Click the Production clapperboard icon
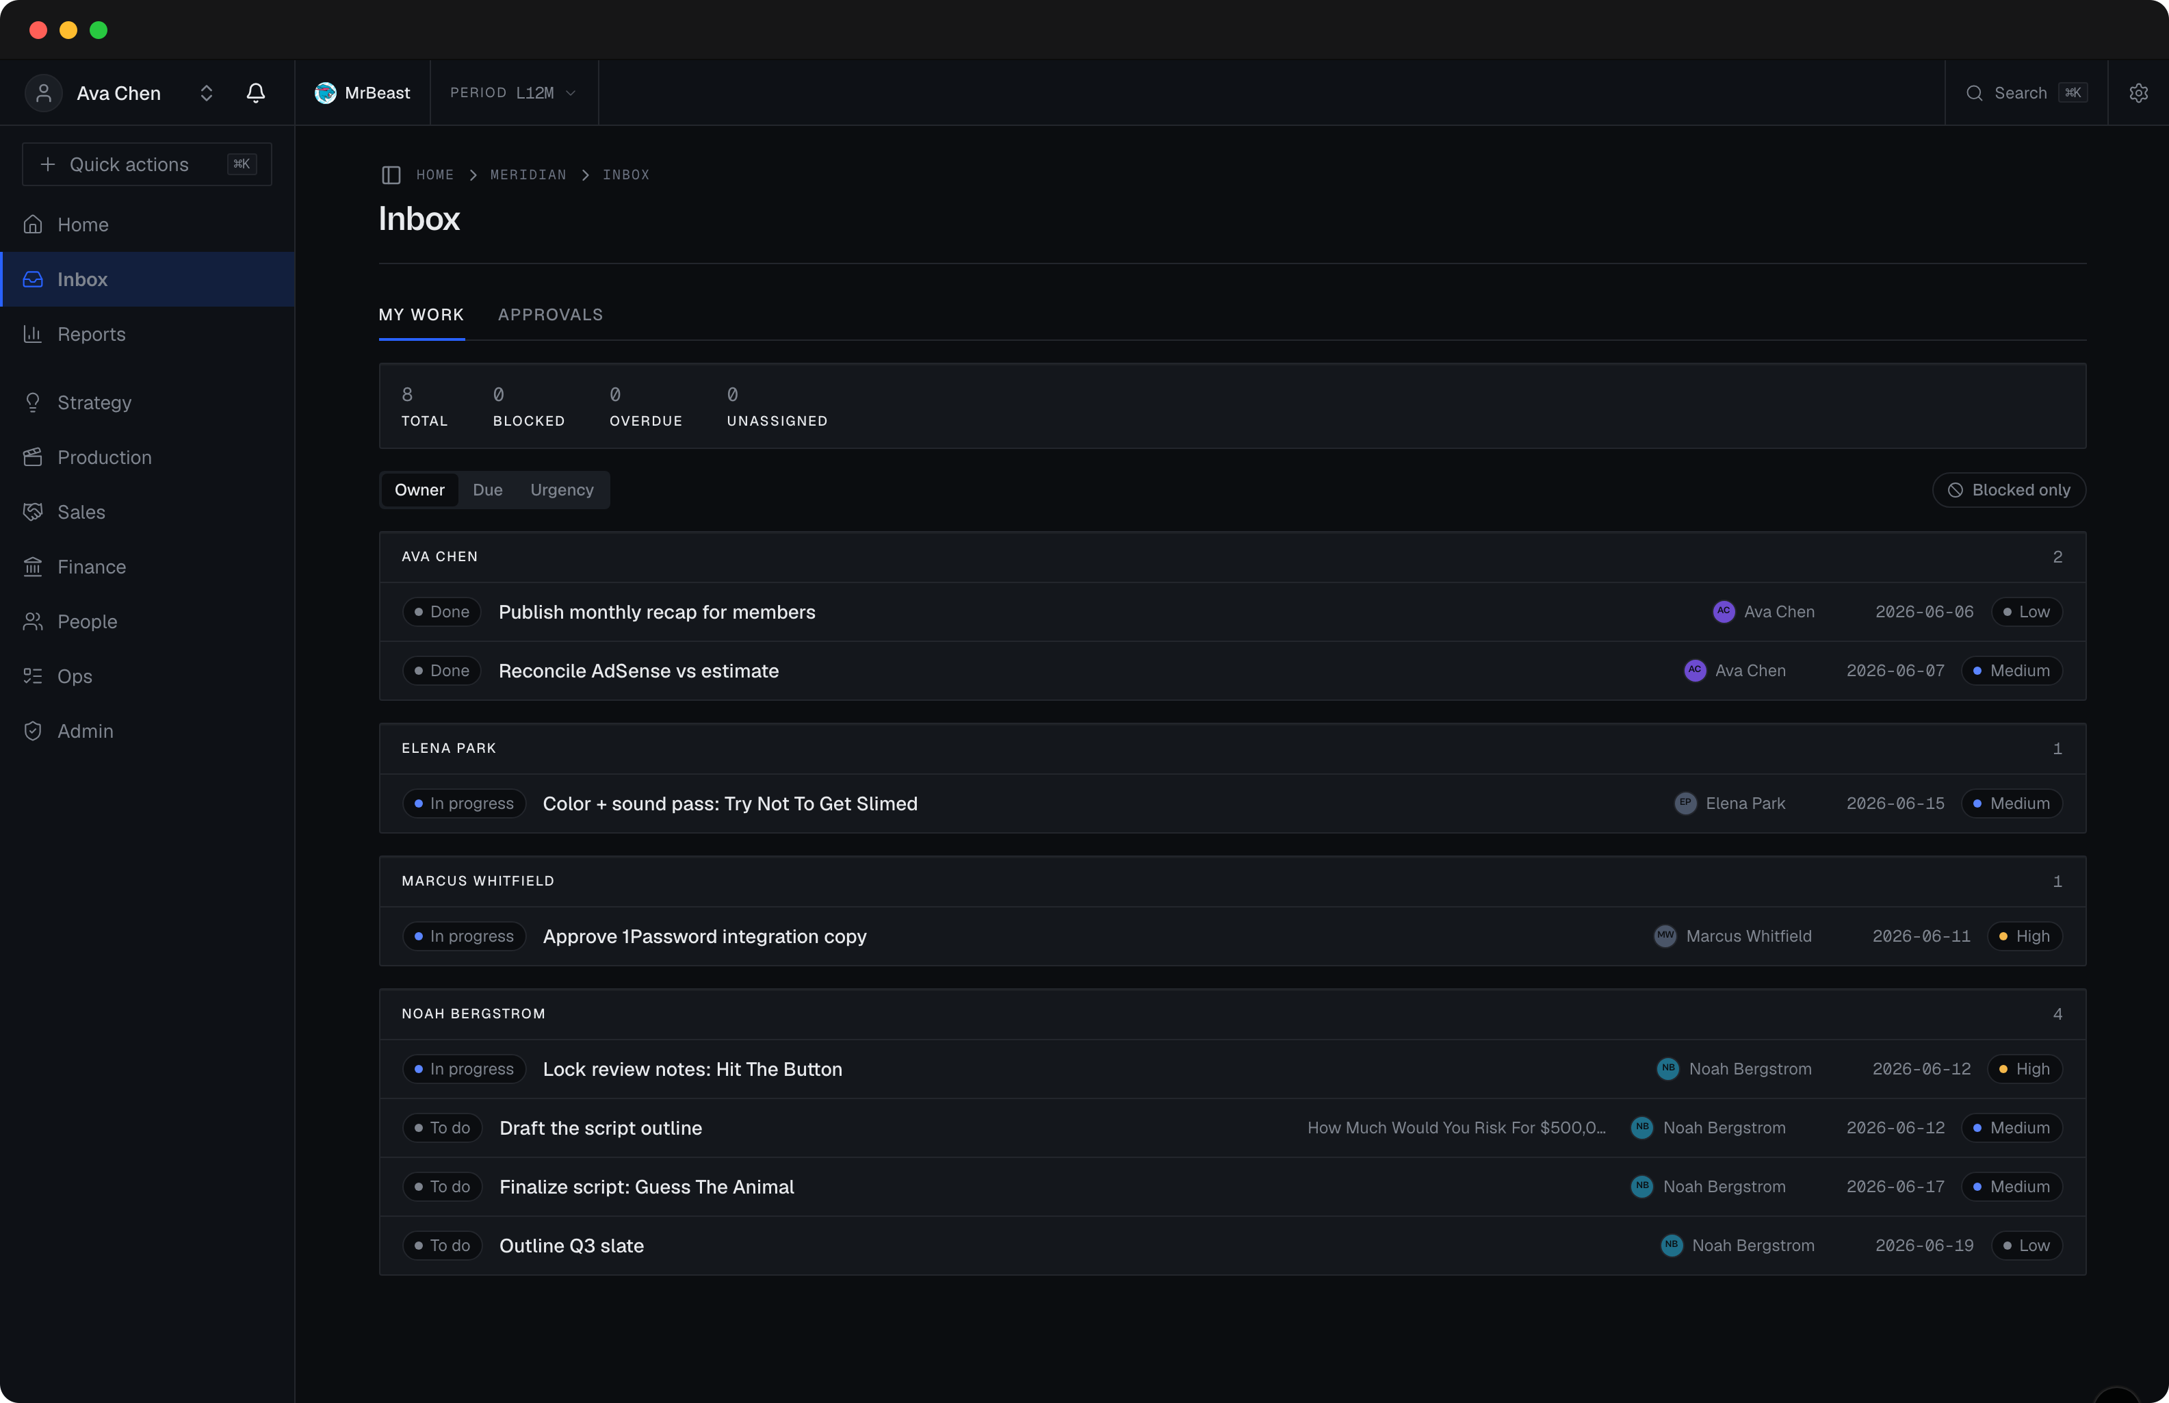 [x=33, y=457]
